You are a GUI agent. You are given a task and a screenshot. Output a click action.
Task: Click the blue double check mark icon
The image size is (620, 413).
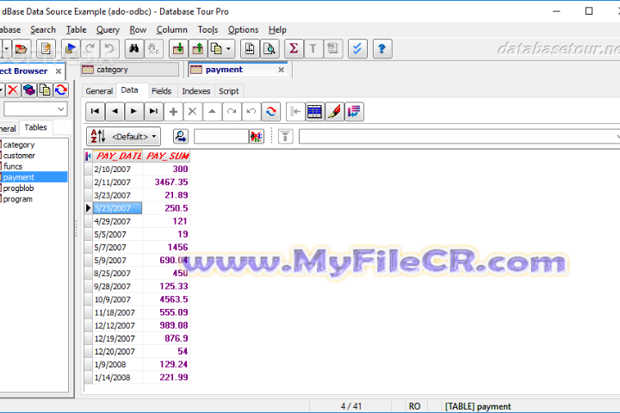(x=357, y=49)
